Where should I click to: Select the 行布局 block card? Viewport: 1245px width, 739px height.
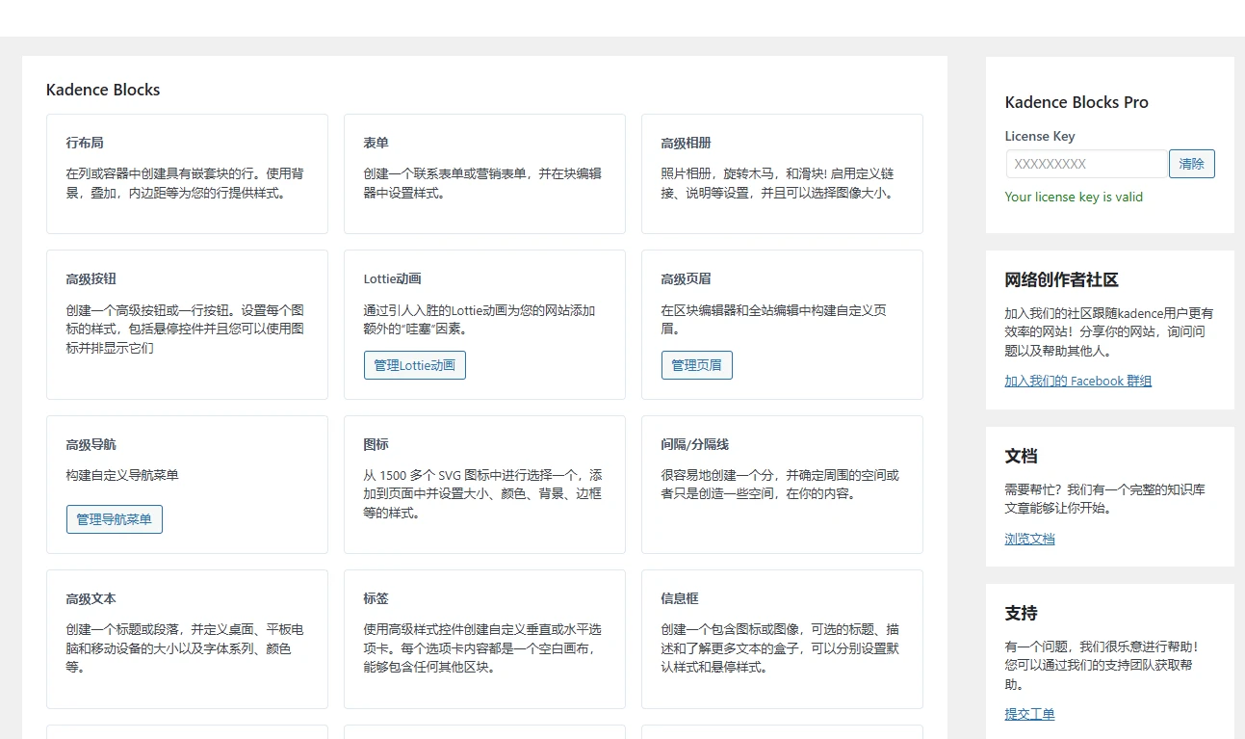pos(187,173)
